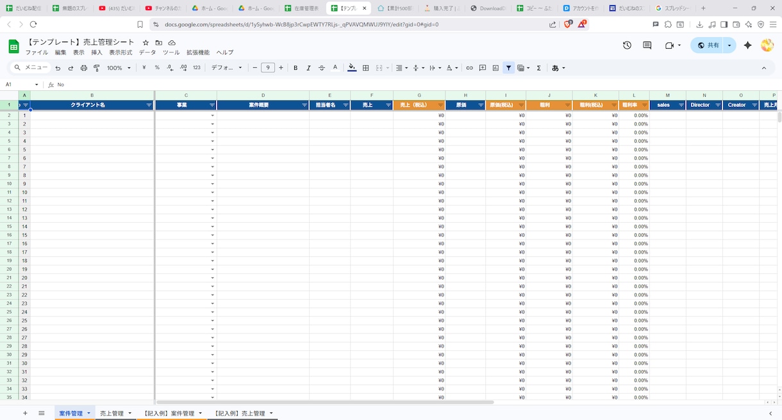This screenshot has width=782, height=420.
Task: Open version history clock icon
Action: coord(627,45)
